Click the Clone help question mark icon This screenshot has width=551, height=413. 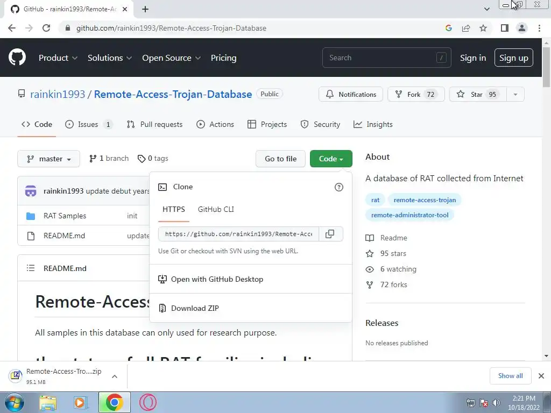click(339, 187)
